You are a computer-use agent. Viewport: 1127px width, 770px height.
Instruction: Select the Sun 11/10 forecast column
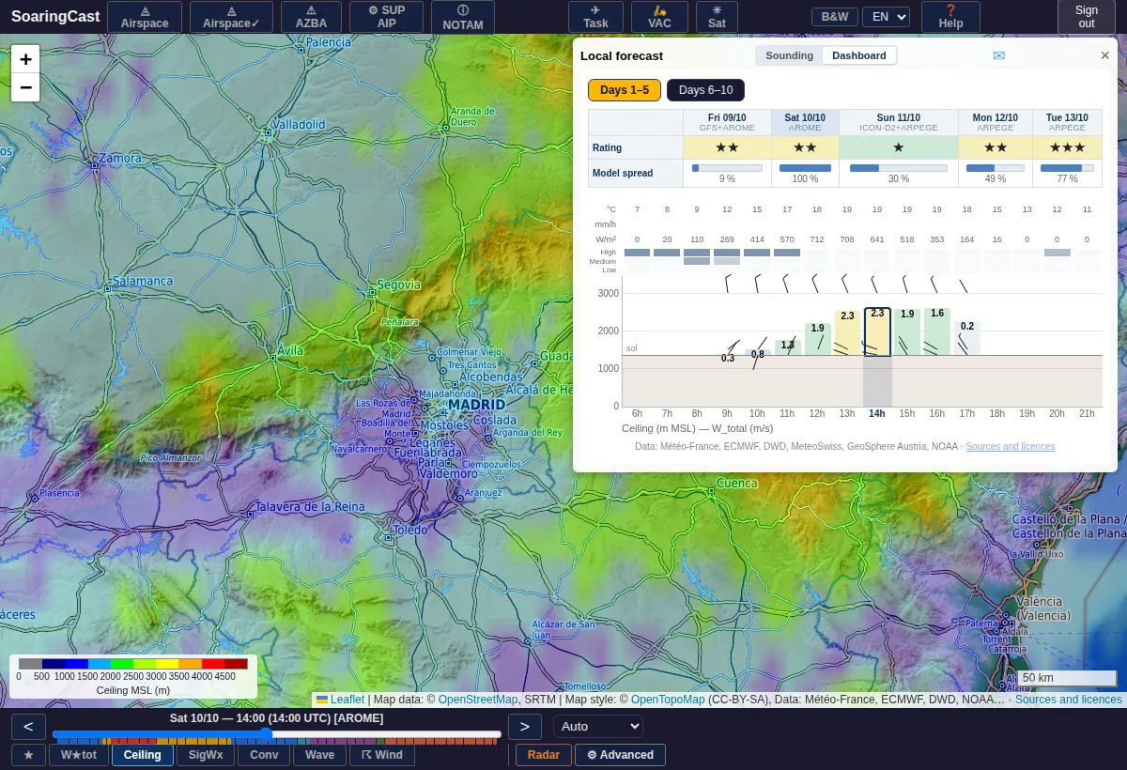[898, 122]
